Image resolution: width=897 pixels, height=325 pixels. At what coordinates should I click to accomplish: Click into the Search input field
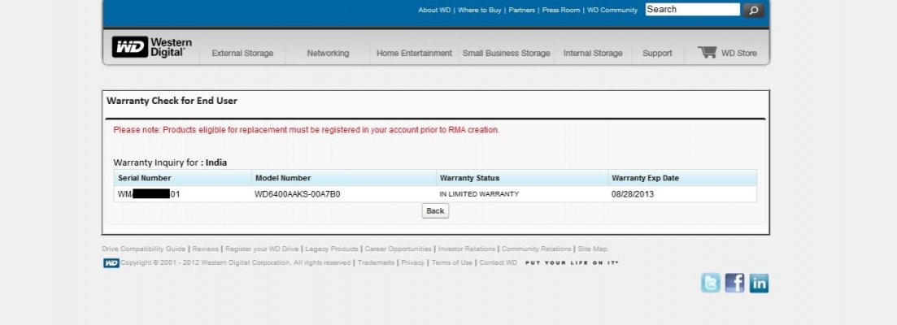pyautogui.click(x=692, y=9)
